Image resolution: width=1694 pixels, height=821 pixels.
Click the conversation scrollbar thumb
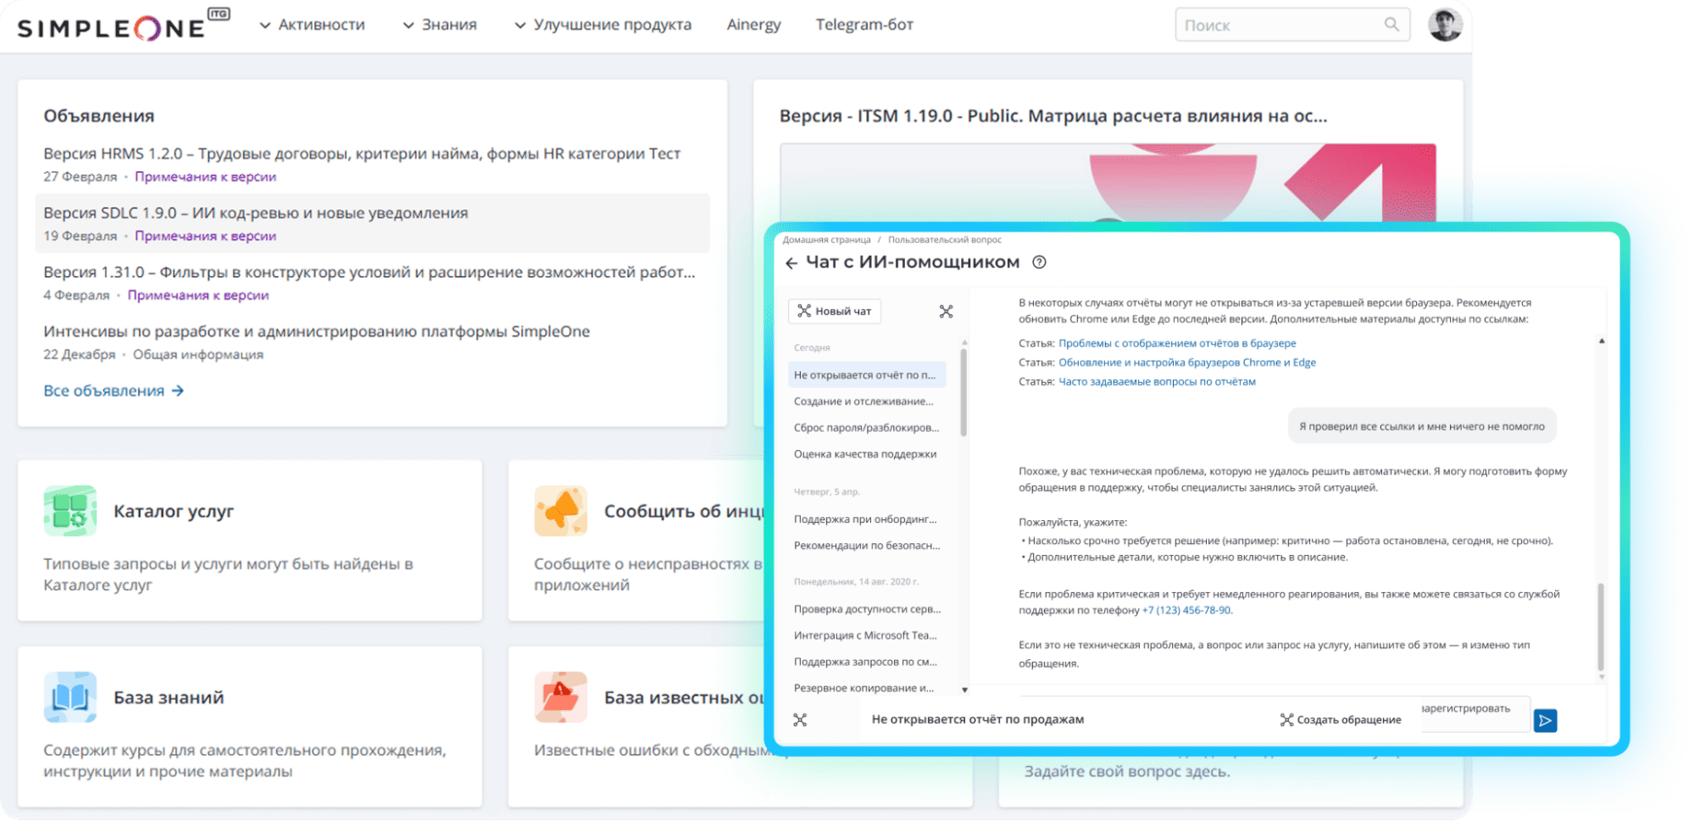1600,626
